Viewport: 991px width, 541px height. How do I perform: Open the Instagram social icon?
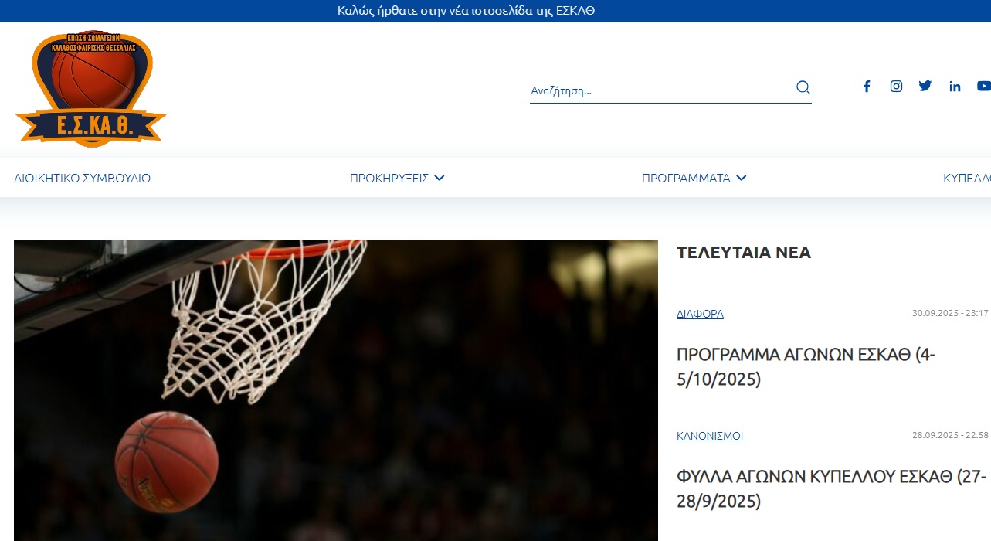click(896, 87)
